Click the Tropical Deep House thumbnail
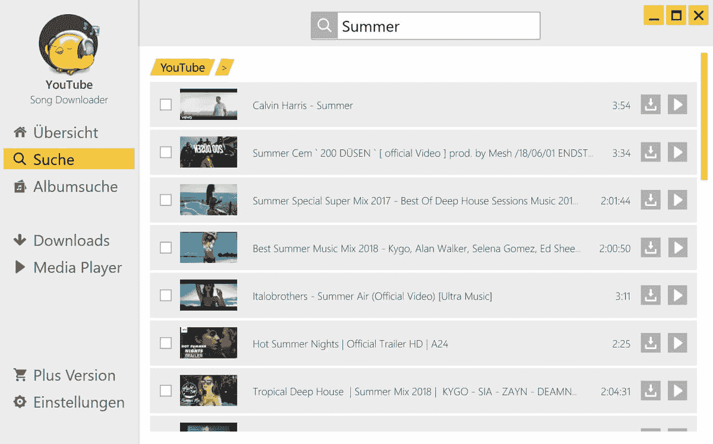The width and height of the screenshot is (713, 444). tap(209, 391)
